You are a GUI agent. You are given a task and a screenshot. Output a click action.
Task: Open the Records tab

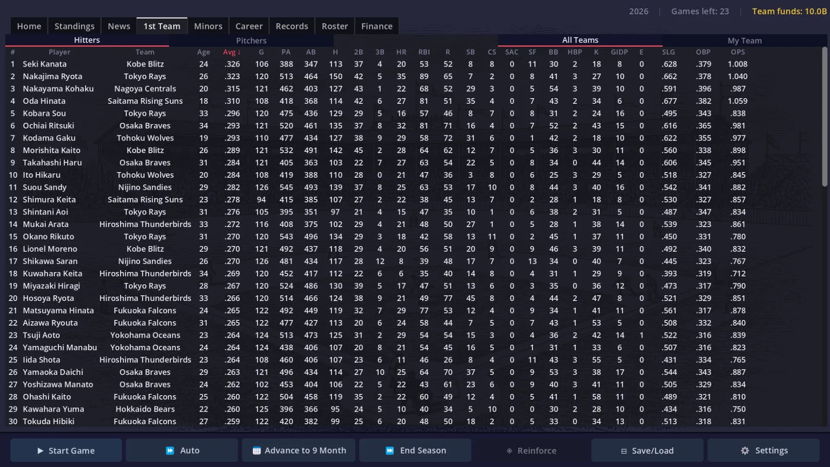pyautogui.click(x=292, y=26)
